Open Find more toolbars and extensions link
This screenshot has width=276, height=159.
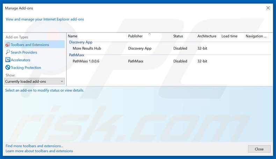click(35, 146)
